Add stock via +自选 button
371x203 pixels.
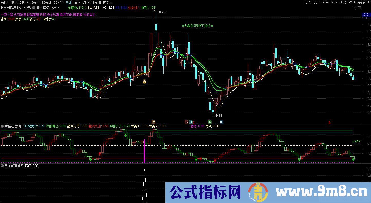[361, 3]
